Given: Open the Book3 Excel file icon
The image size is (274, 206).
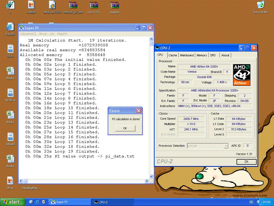Looking at the screenshot, I should tap(10, 73).
